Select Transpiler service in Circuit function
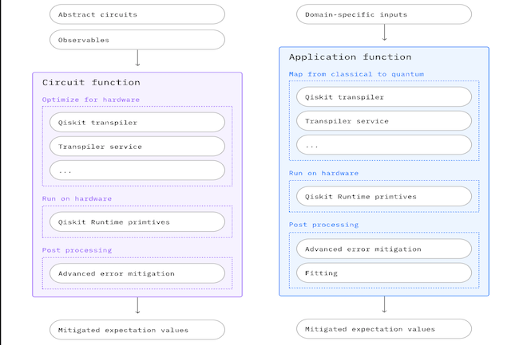The width and height of the screenshot is (519, 345). 137,147
